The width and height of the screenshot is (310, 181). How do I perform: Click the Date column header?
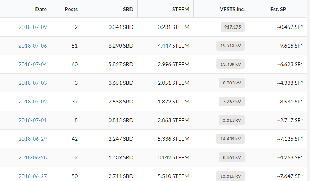point(41,9)
